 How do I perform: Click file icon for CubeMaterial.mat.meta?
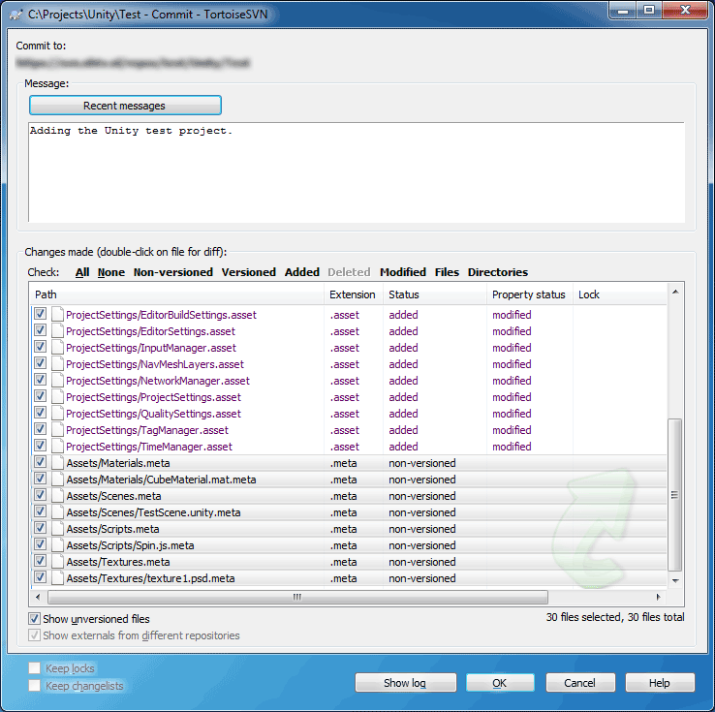coord(57,480)
